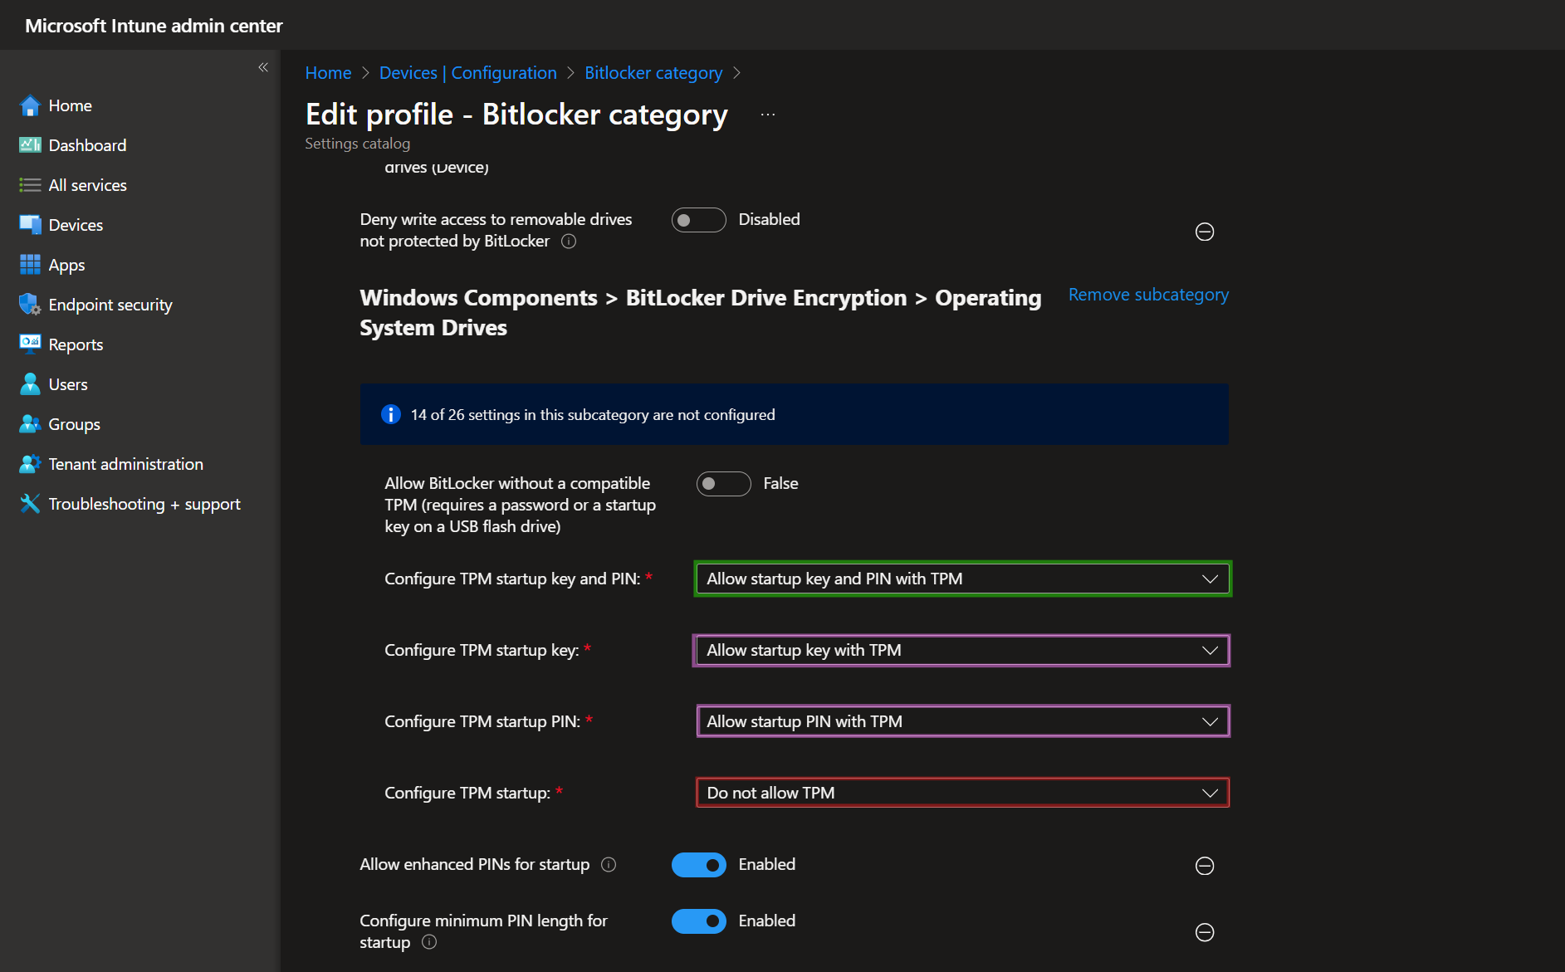The width and height of the screenshot is (1565, 972).
Task: Click the Apps grid icon
Action: (x=30, y=265)
